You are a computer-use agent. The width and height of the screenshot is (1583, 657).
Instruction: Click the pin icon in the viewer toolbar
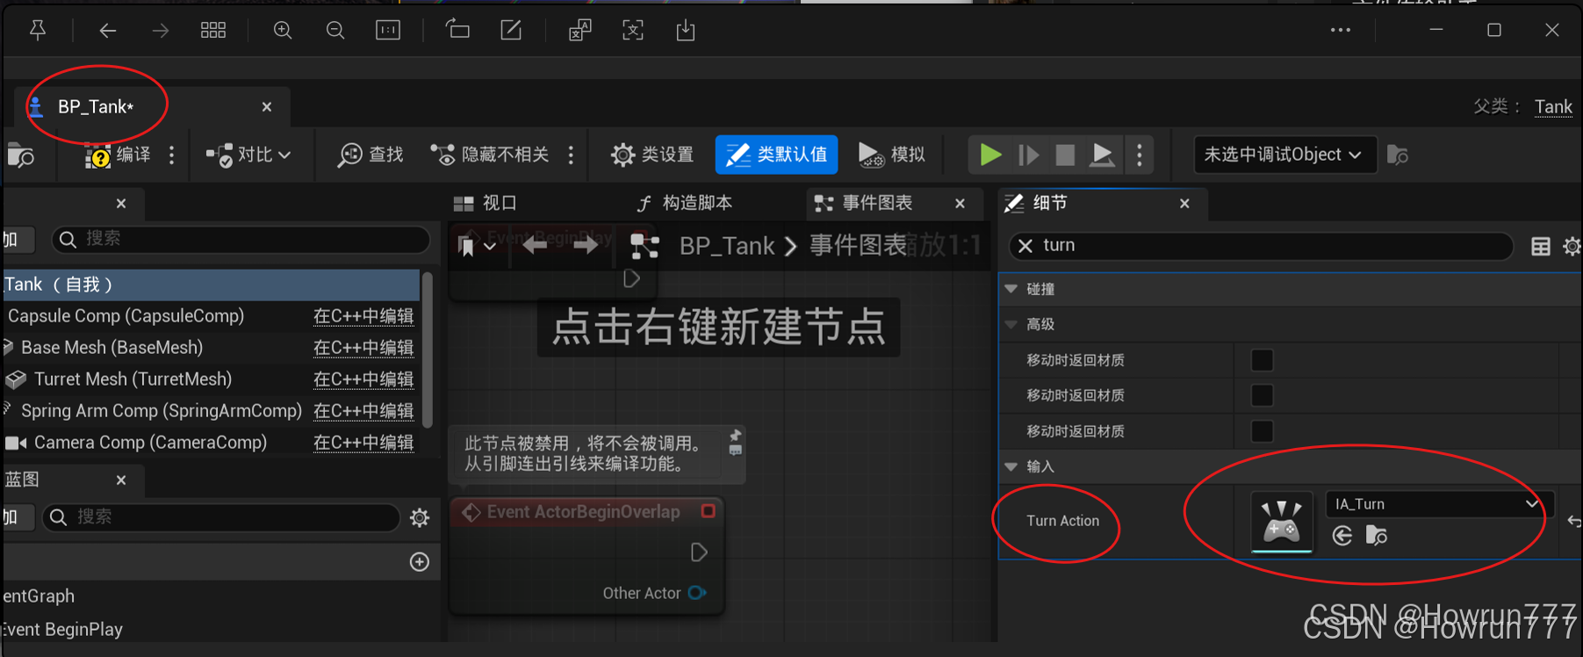pyautogui.click(x=38, y=31)
